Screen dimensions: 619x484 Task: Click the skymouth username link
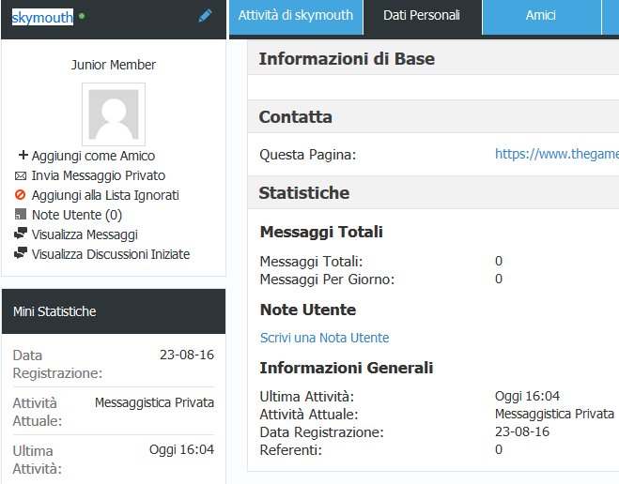(42, 17)
